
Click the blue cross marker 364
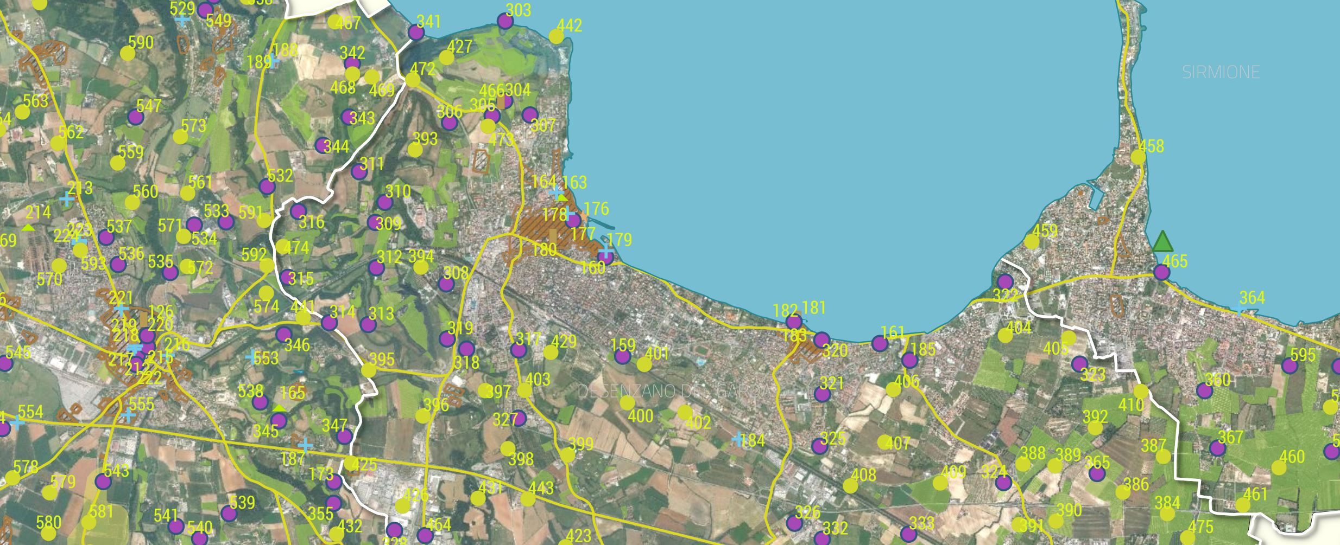1238,310
